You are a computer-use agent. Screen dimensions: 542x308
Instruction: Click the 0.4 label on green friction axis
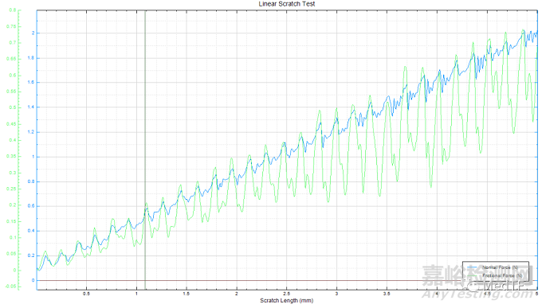[x=13, y=140]
